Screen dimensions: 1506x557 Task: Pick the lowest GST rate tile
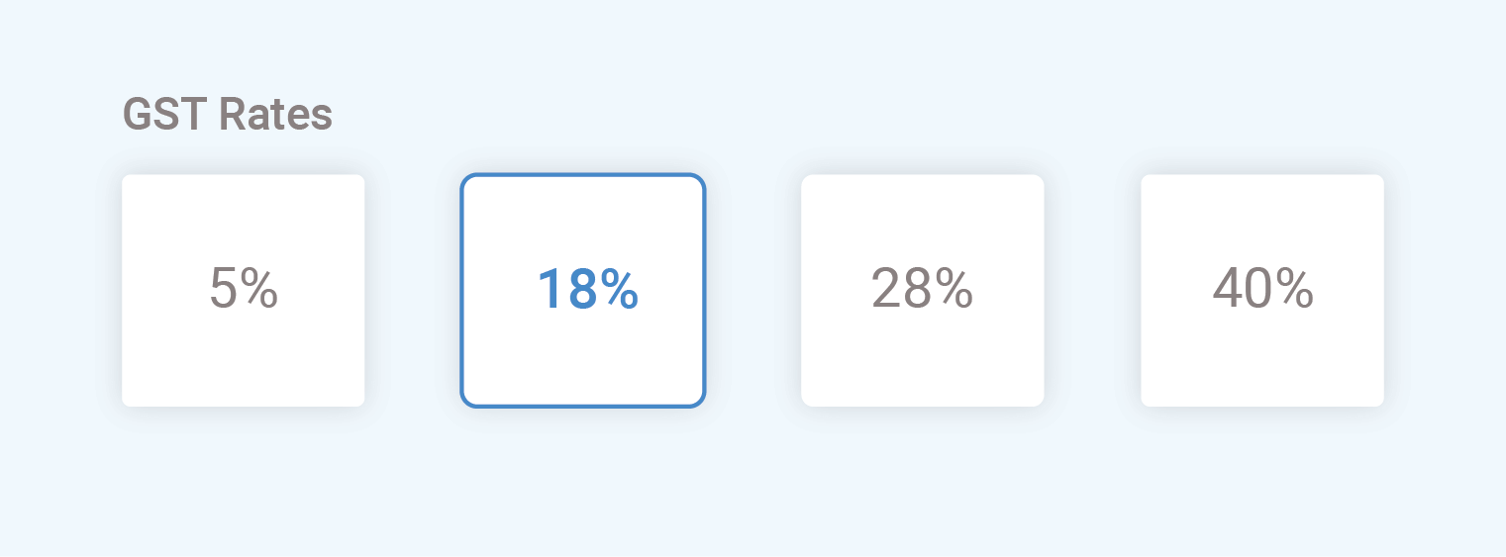point(243,290)
